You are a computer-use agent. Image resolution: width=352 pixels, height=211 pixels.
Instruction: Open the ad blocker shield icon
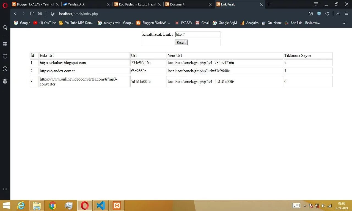click(x=319, y=14)
